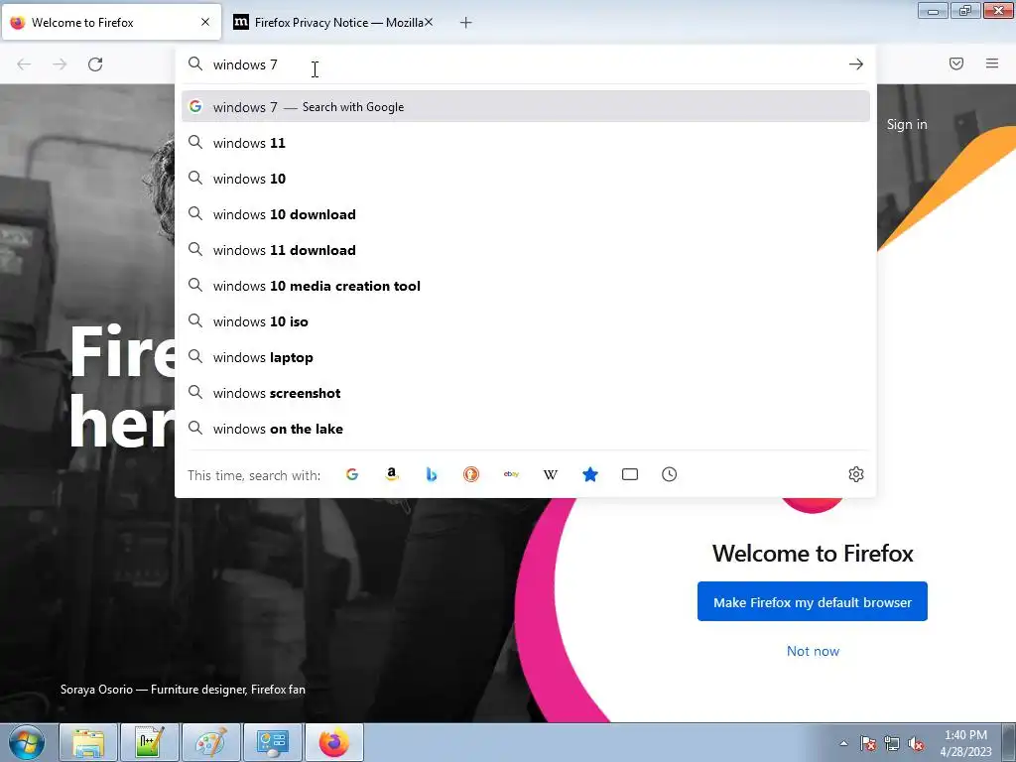Click inside the address bar text field

(525, 64)
